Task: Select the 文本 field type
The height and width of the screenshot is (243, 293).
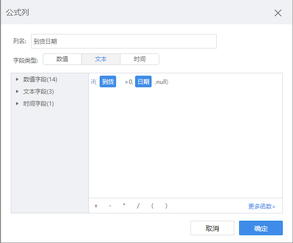Action: (101, 59)
